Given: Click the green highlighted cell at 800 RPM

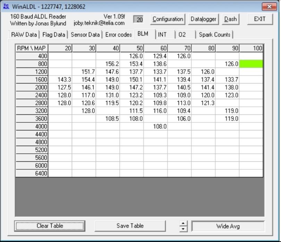Looking at the screenshot, I should [x=251, y=64].
